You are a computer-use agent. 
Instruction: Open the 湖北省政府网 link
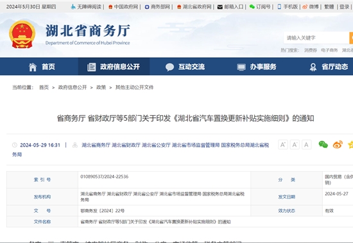pos(197,7)
